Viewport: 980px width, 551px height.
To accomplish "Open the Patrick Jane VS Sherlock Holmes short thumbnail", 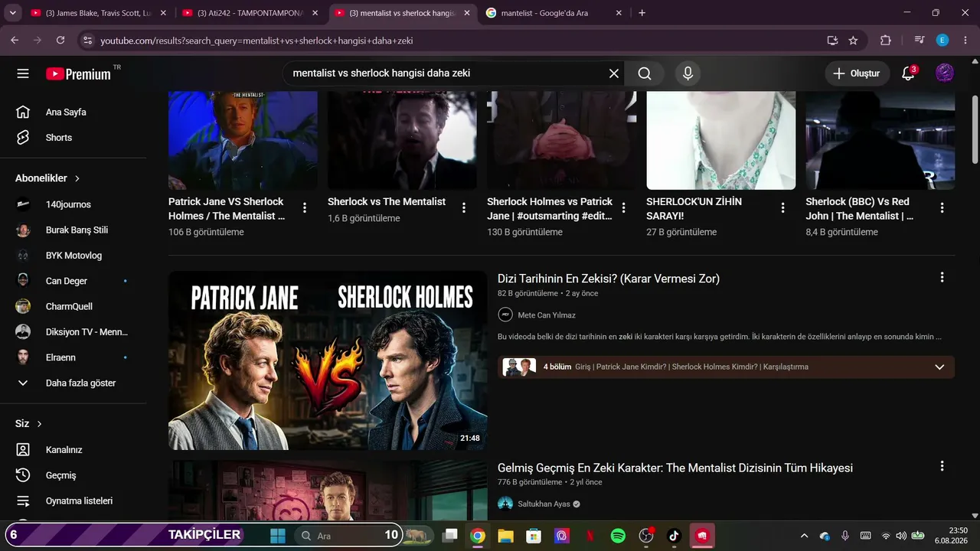I will point(243,140).
